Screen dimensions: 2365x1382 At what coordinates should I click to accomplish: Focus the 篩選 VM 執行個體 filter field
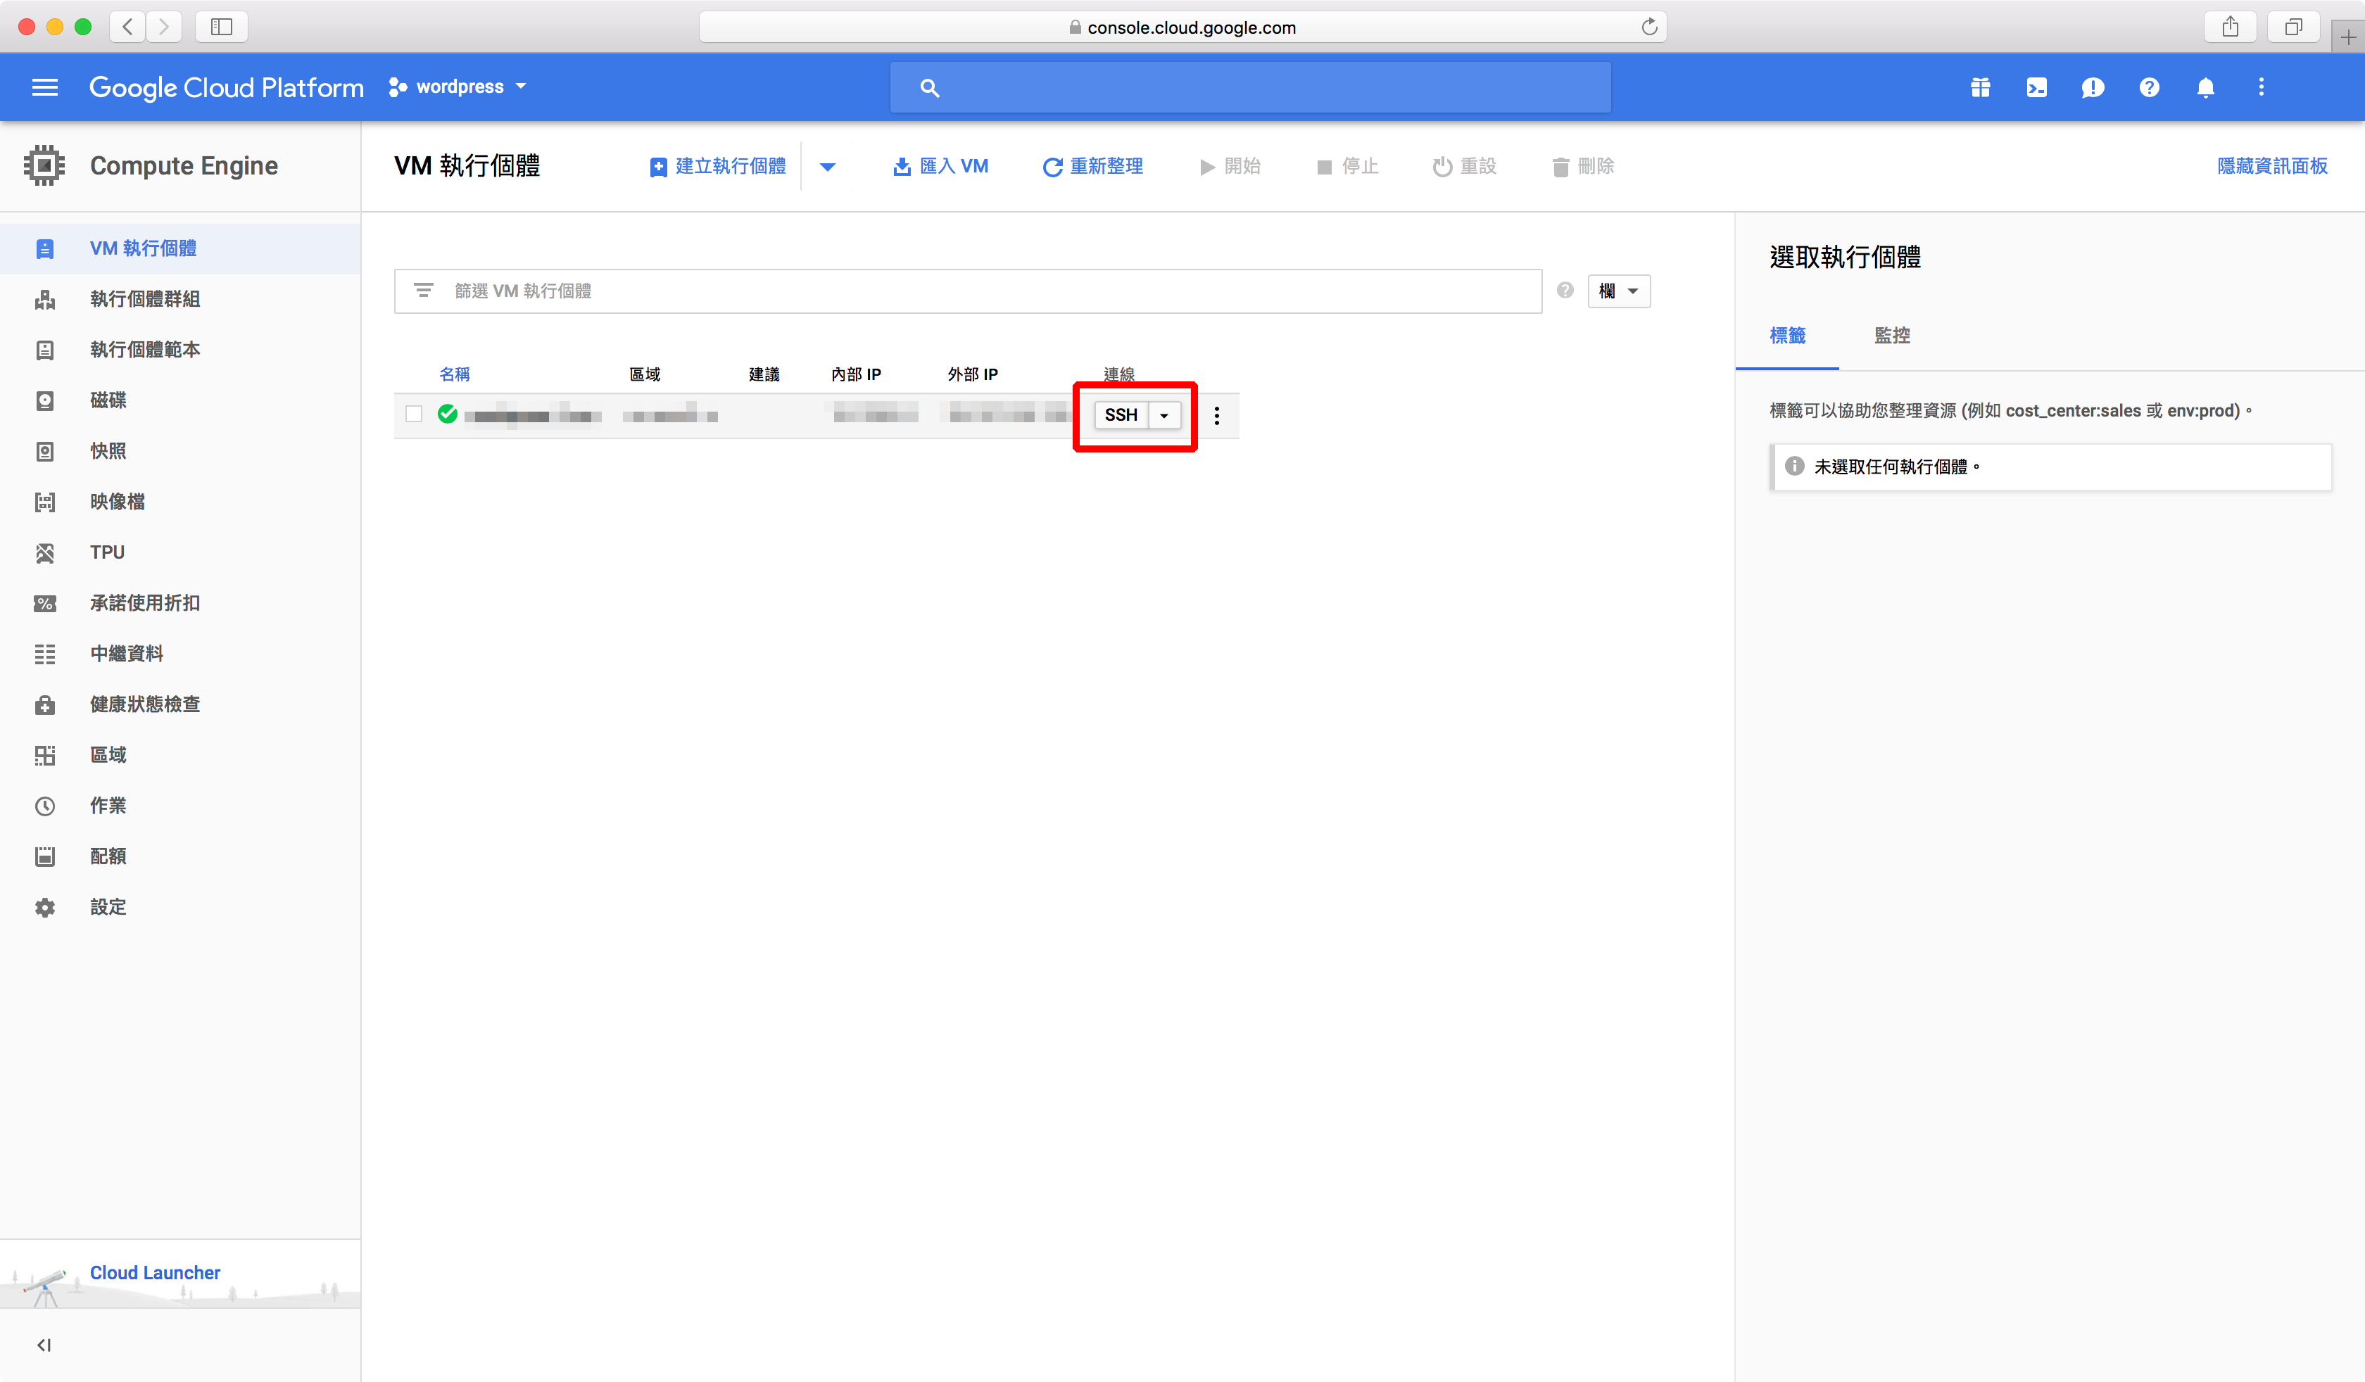985,291
